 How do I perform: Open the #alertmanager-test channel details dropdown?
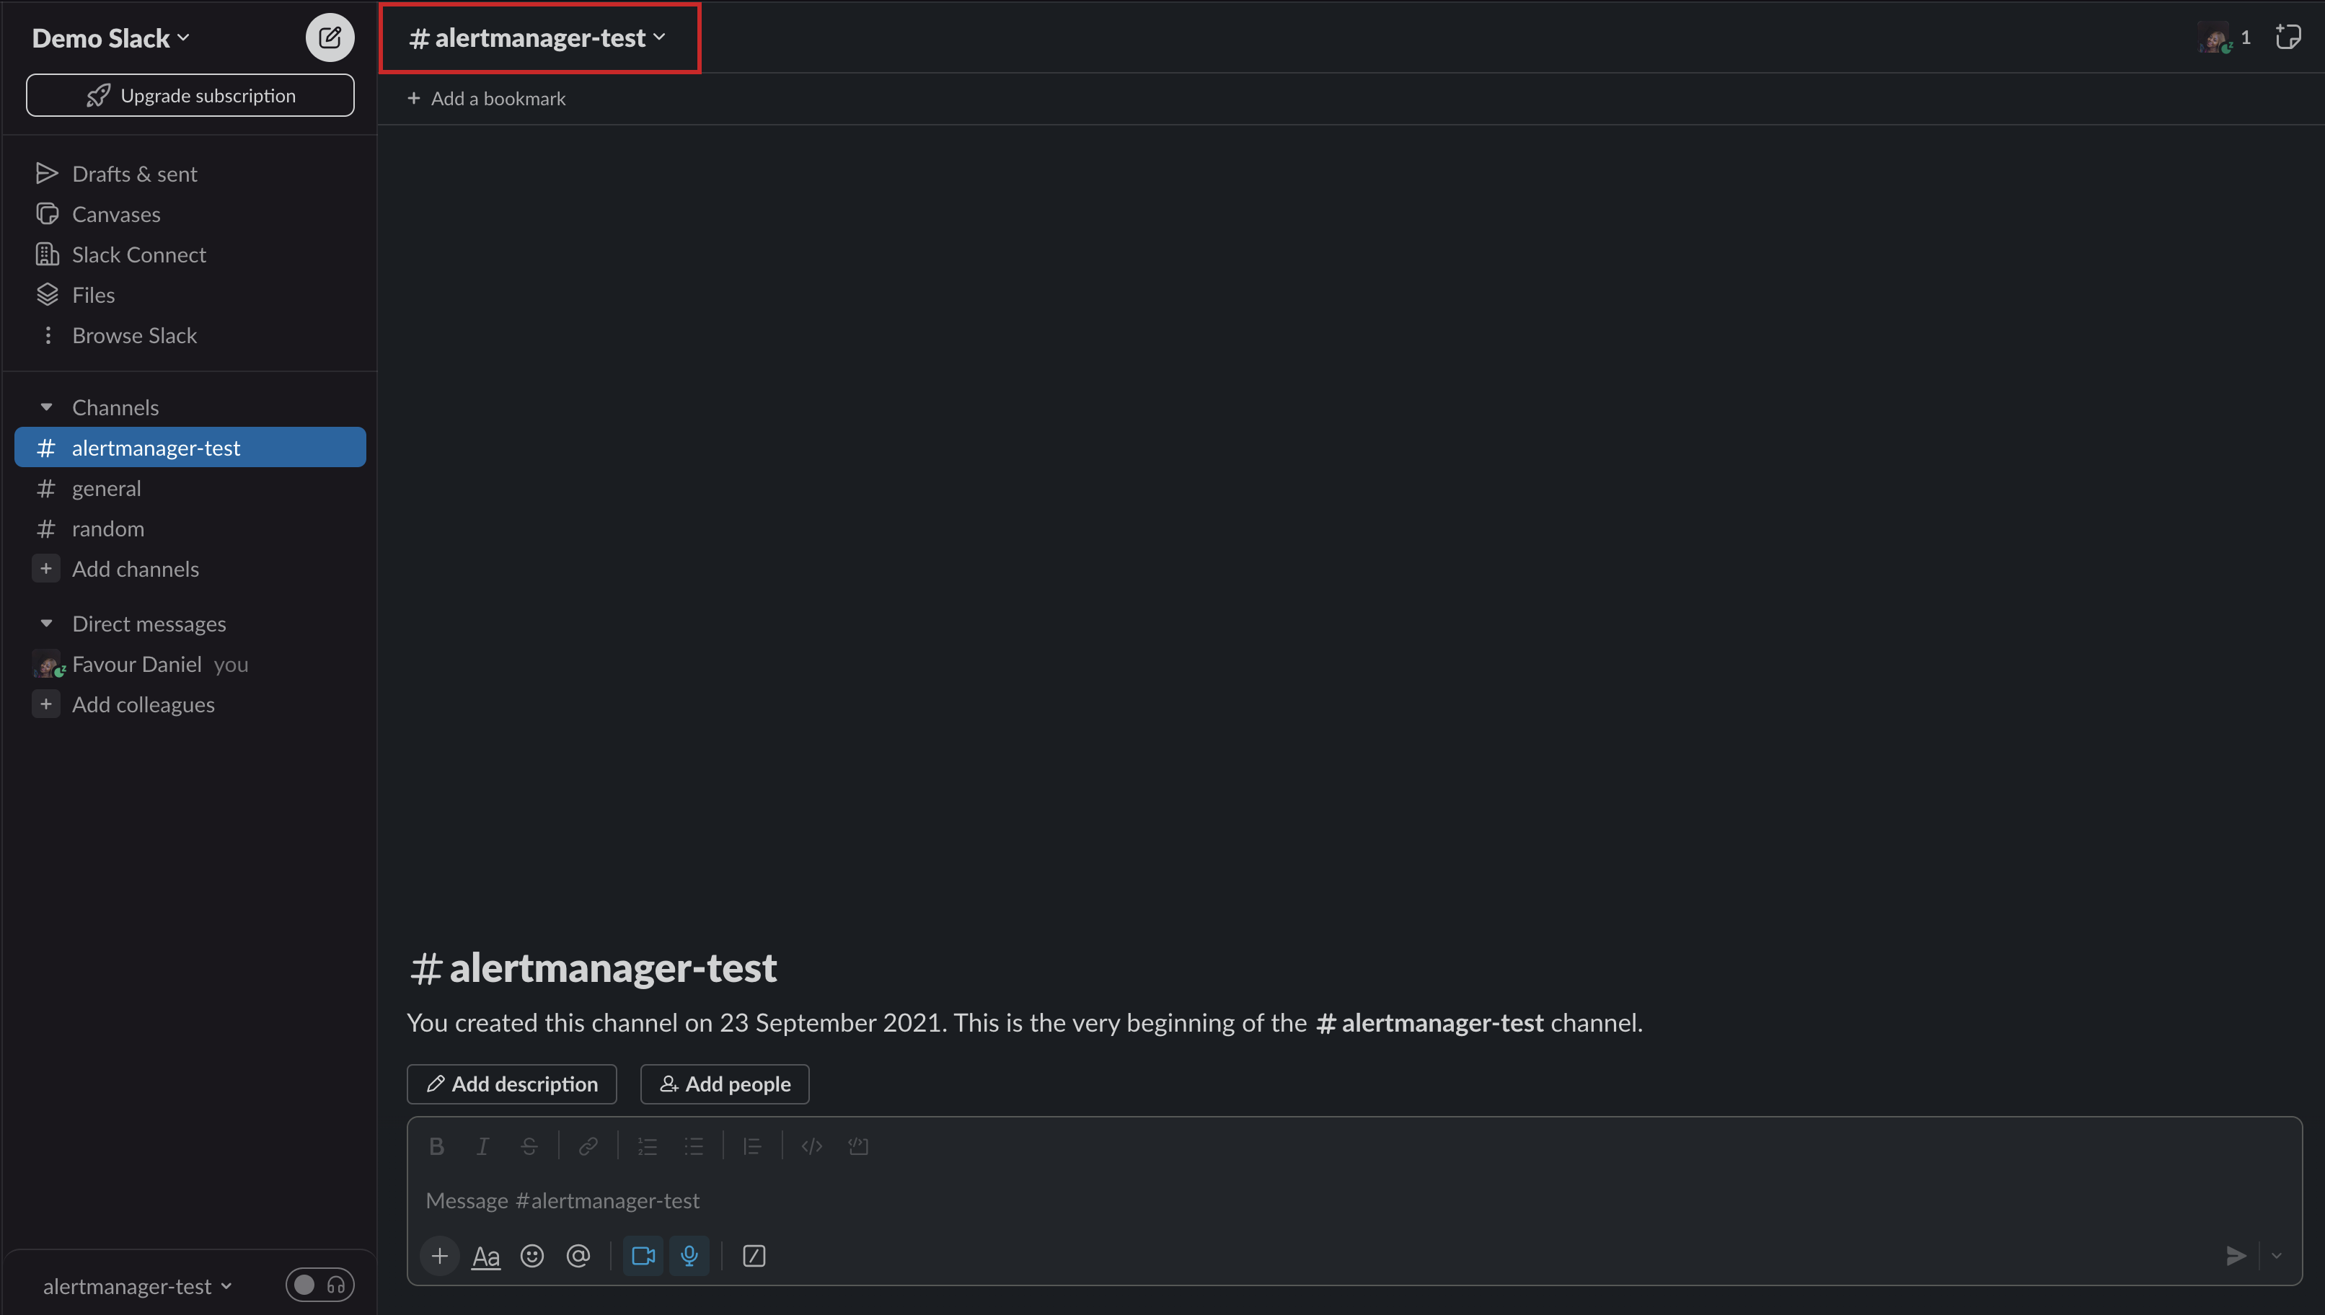(539, 38)
